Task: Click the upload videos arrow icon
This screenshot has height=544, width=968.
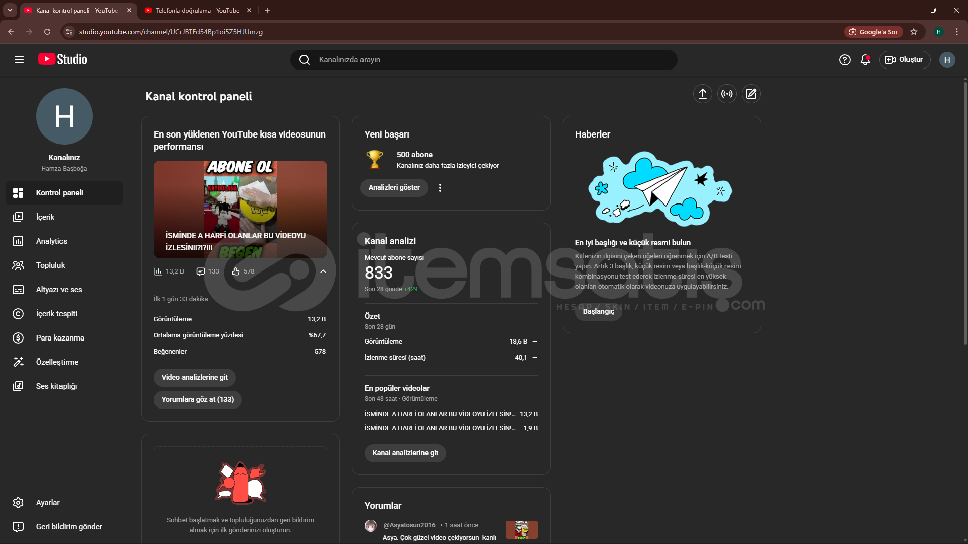Action: pyautogui.click(x=702, y=94)
